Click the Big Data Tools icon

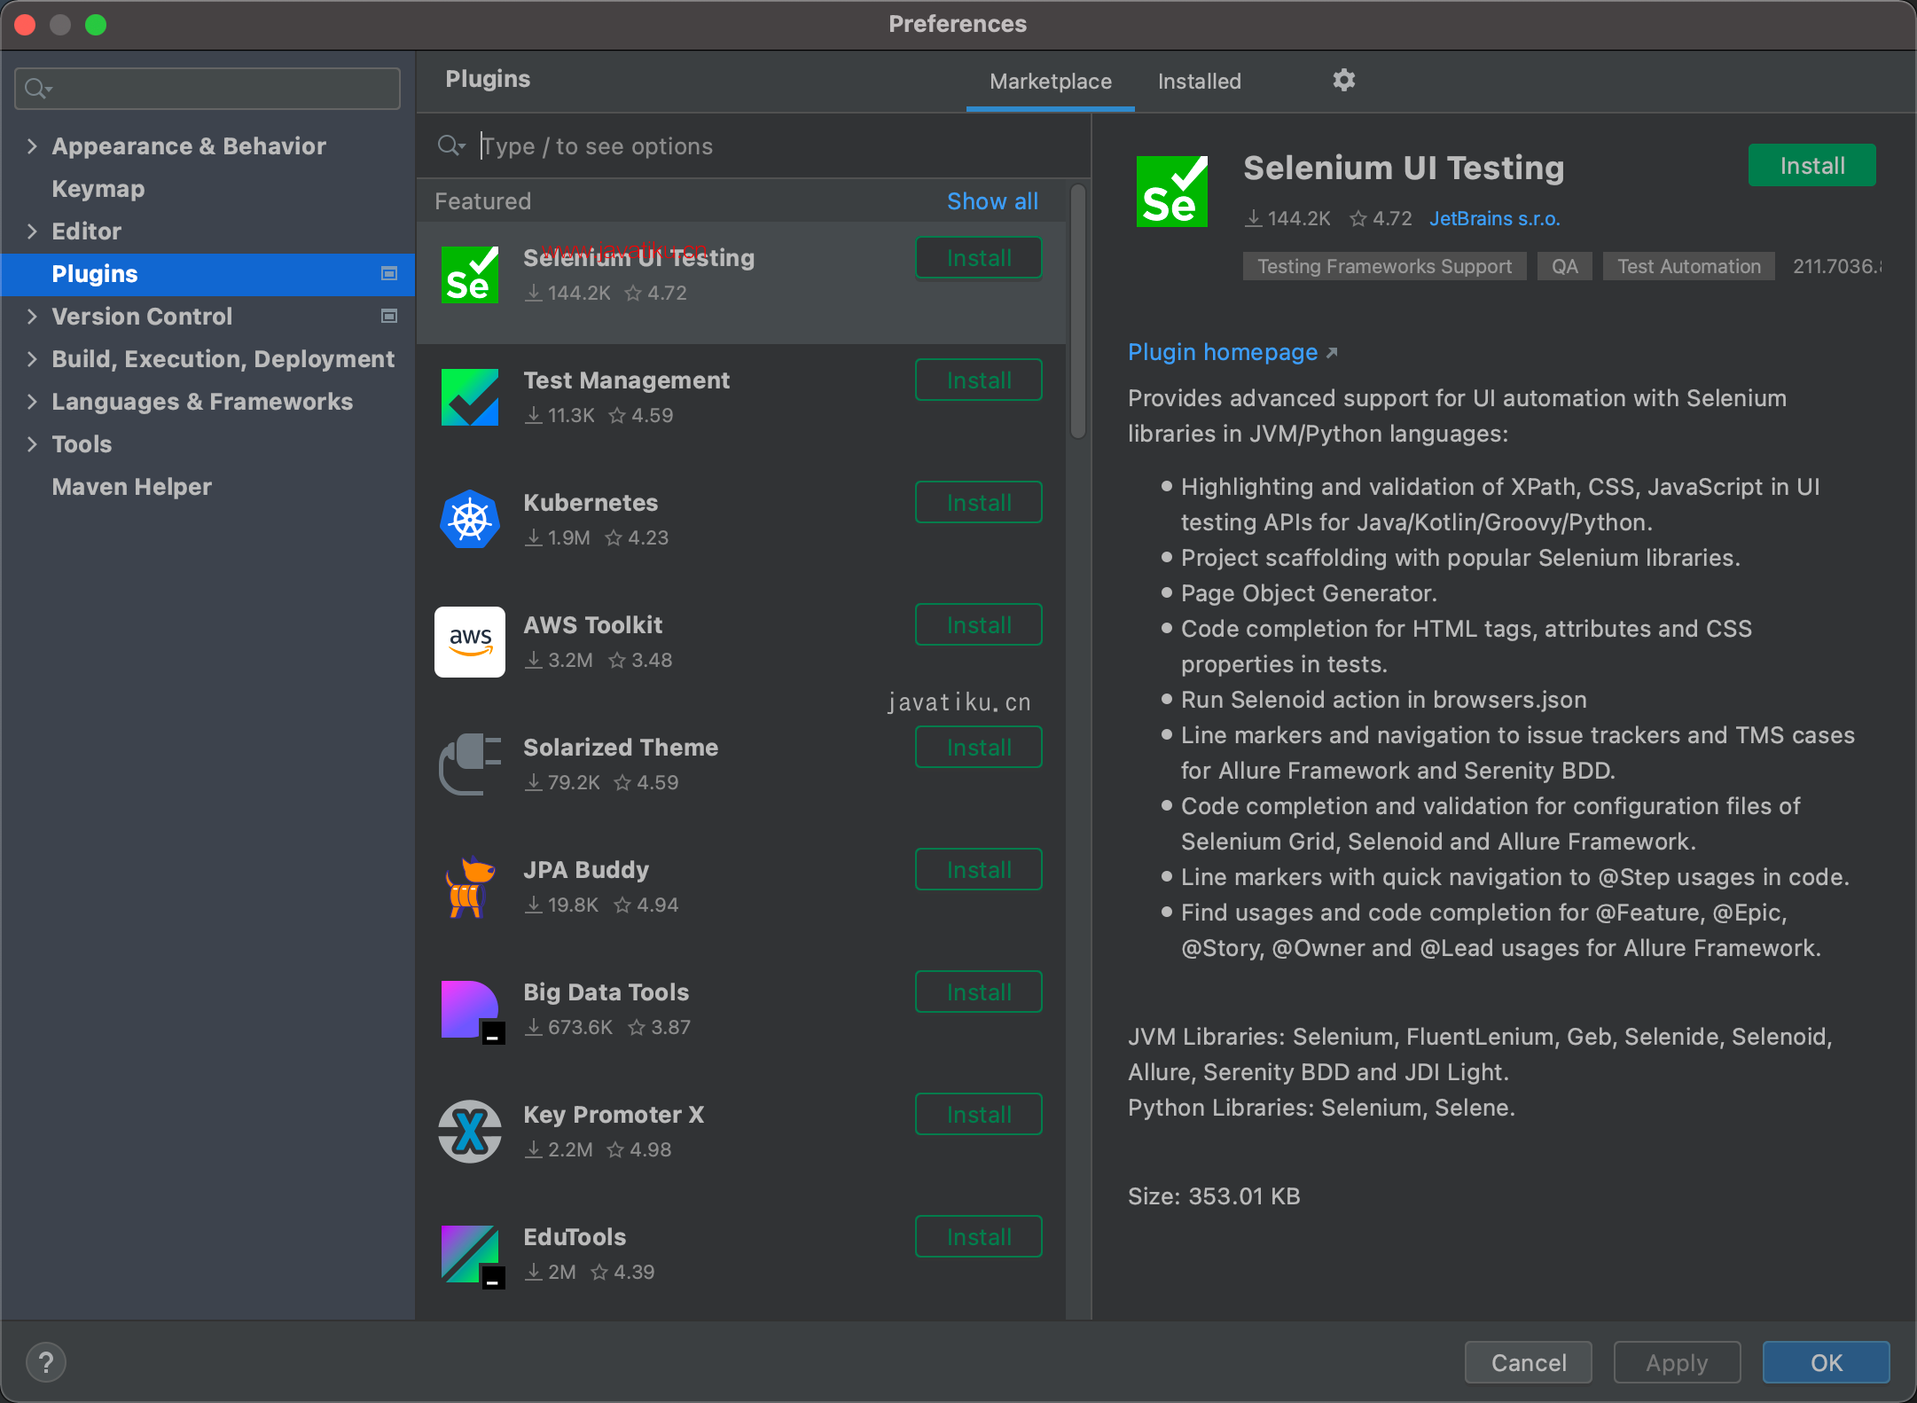(472, 1011)
